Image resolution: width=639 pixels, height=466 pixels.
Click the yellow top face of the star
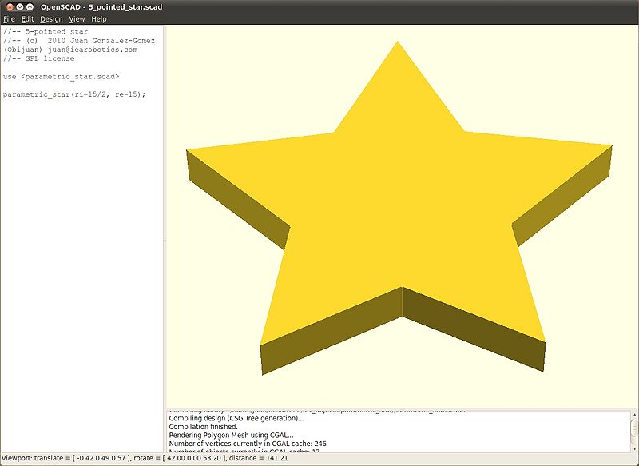click(399, 208)
